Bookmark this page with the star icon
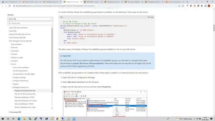This screenshot has height=121, width=215. click(x=183, y=6)
